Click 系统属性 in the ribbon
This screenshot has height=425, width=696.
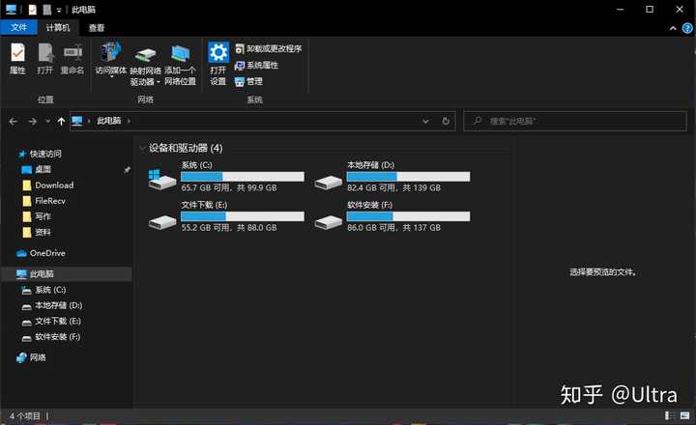[256, 66]
